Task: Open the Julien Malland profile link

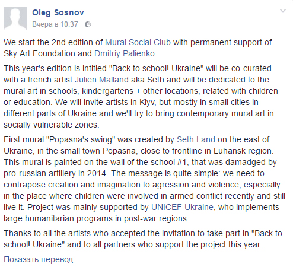Action: 102,80
